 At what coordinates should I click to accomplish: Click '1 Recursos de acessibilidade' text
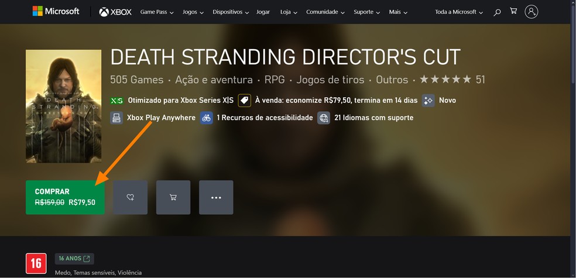tap(265, 118)
